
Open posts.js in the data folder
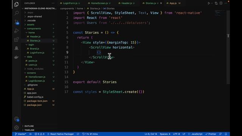(x=33, y=61)
